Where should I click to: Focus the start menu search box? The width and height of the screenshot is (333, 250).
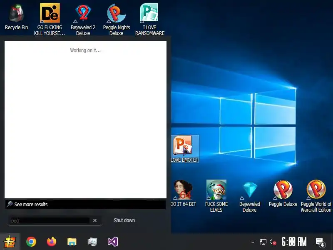(x=50, y=220)
